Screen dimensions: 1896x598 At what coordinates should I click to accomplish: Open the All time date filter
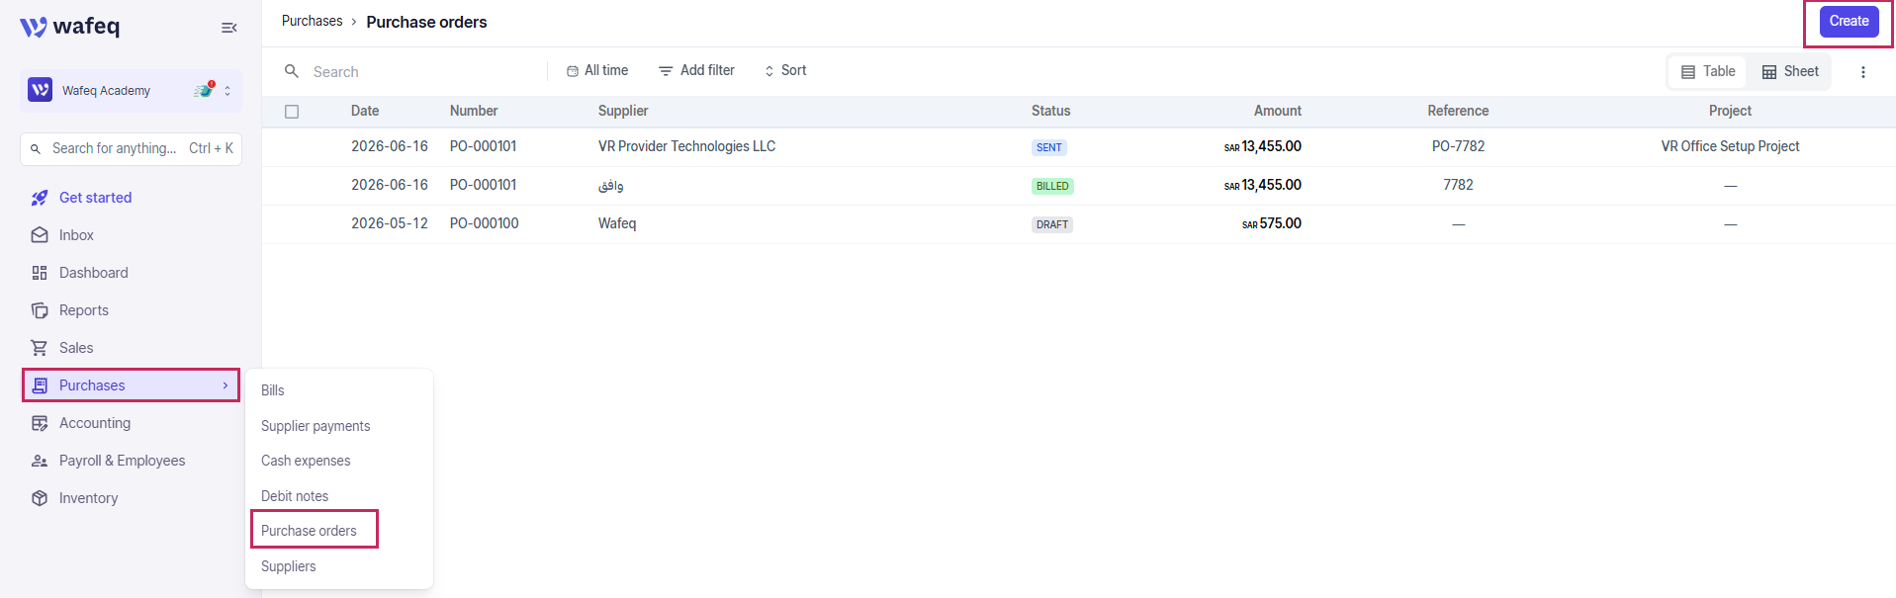coord(597,70)
